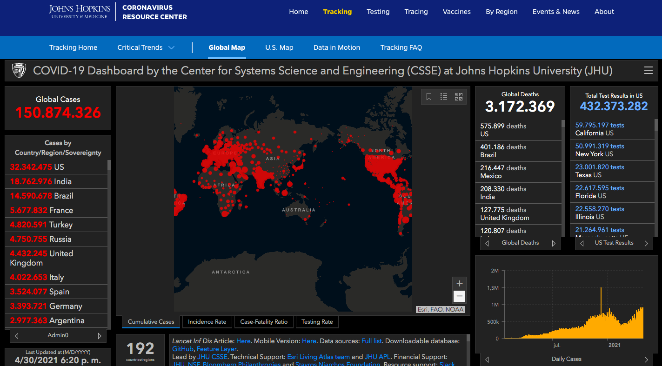Screen dimensions: 662x366
Task: Click left arrow beside Daily Cases chart
Action: click(487, 359)
